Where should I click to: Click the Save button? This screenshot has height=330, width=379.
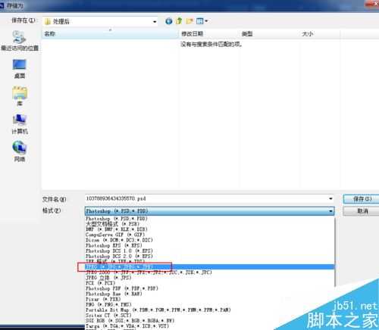[x=362, y=199]
